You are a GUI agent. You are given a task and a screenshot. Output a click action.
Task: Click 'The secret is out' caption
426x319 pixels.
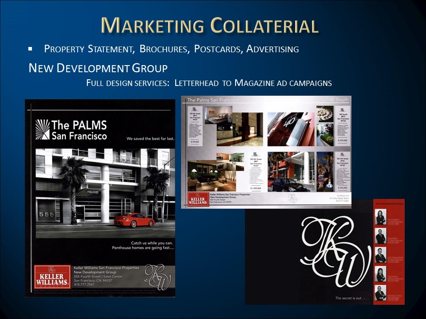(x=351, y=298)
